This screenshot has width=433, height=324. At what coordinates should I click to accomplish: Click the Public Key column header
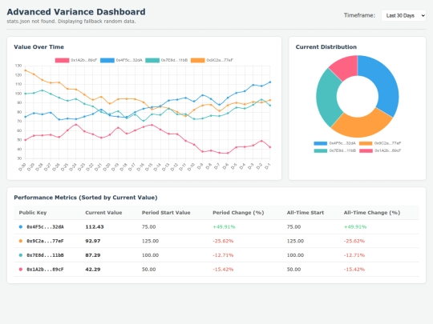pyautogui.click(x=33, y=213)
